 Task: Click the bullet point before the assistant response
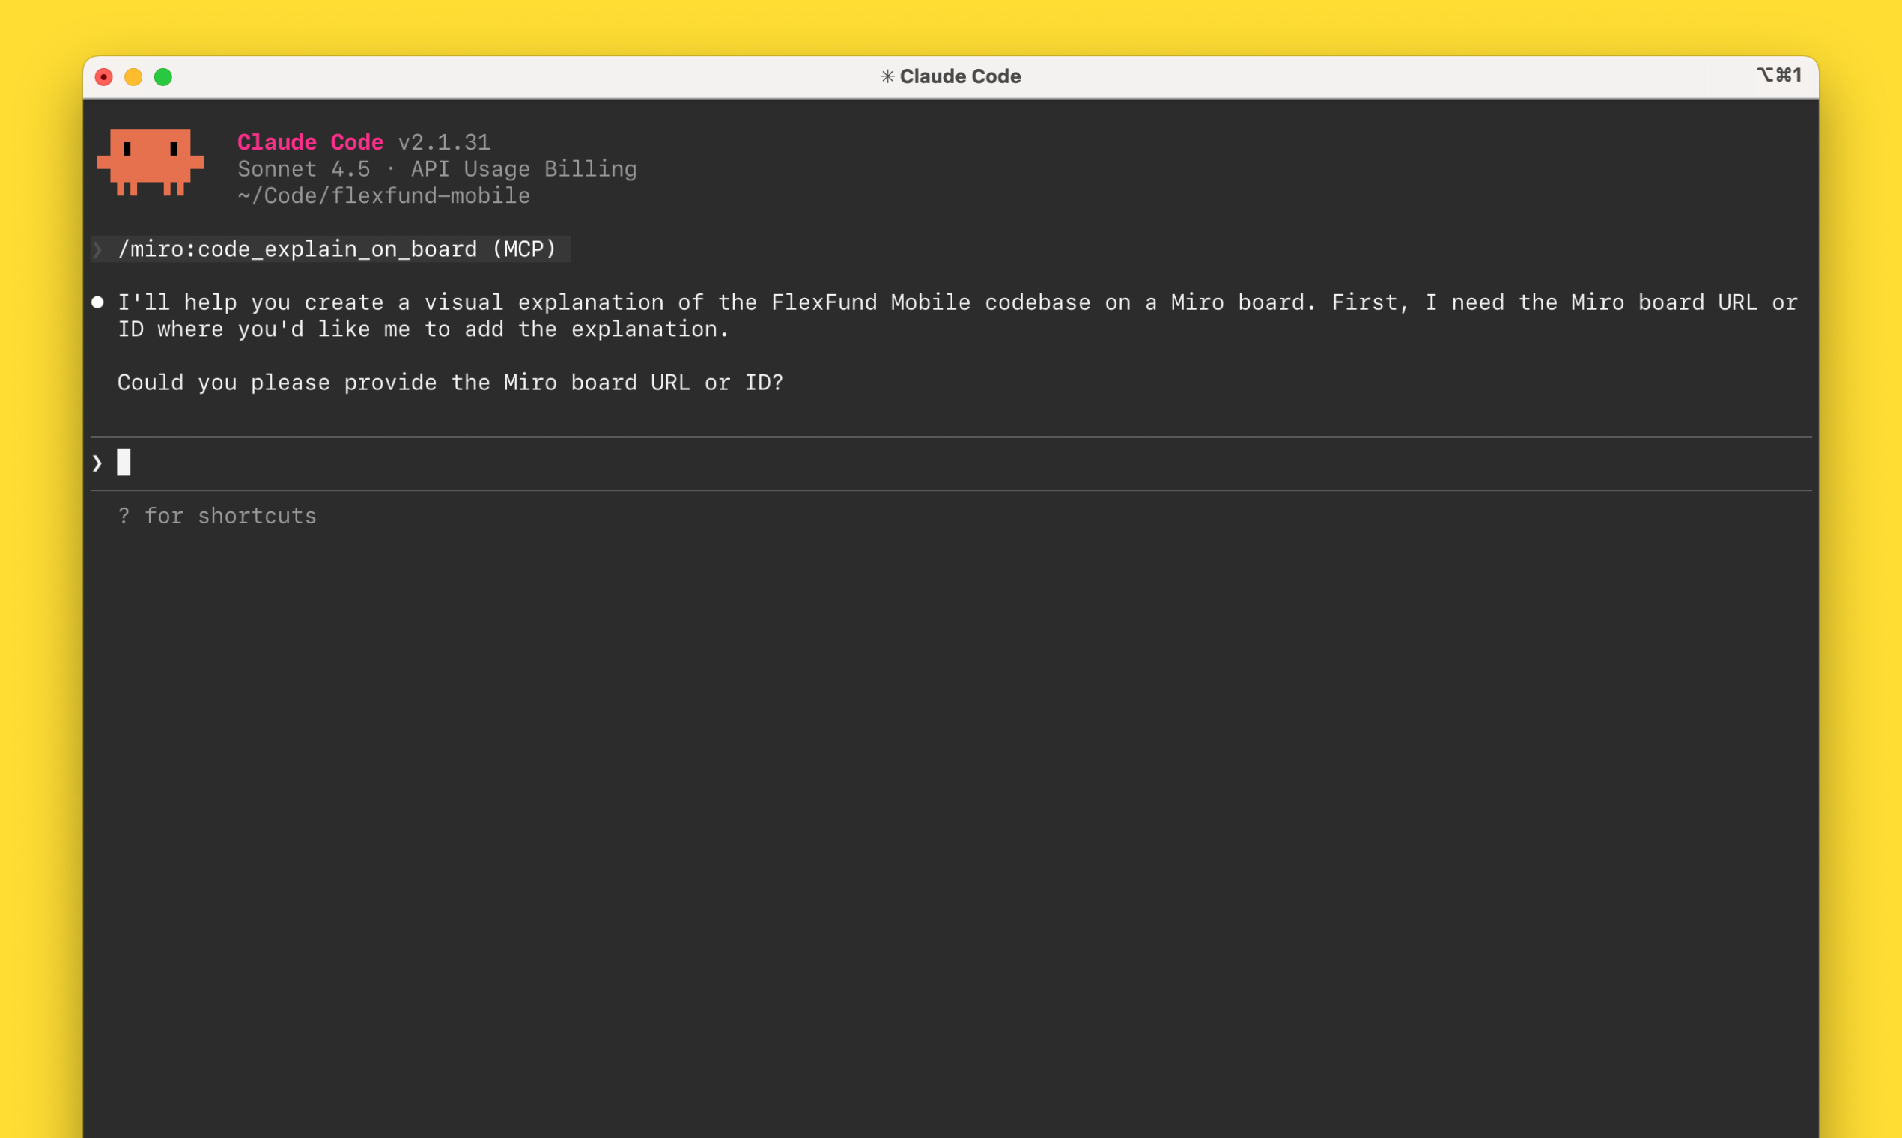point(98,302)
